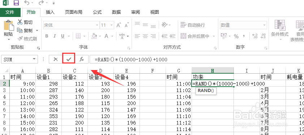
Task: Decrease decimal places
Action: pyautogui.click(x=263, y=36)
